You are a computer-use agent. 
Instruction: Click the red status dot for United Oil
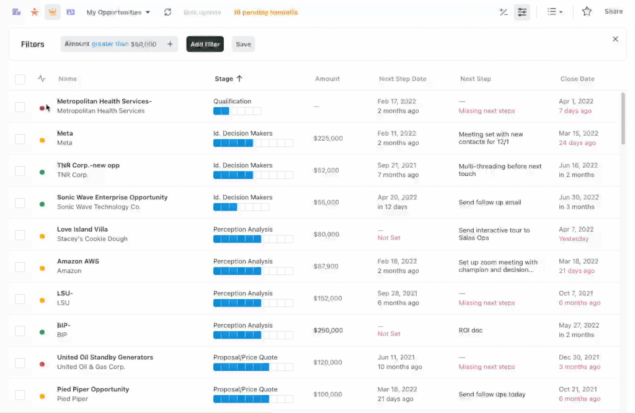pyautogui.click(x=42, y=364)
